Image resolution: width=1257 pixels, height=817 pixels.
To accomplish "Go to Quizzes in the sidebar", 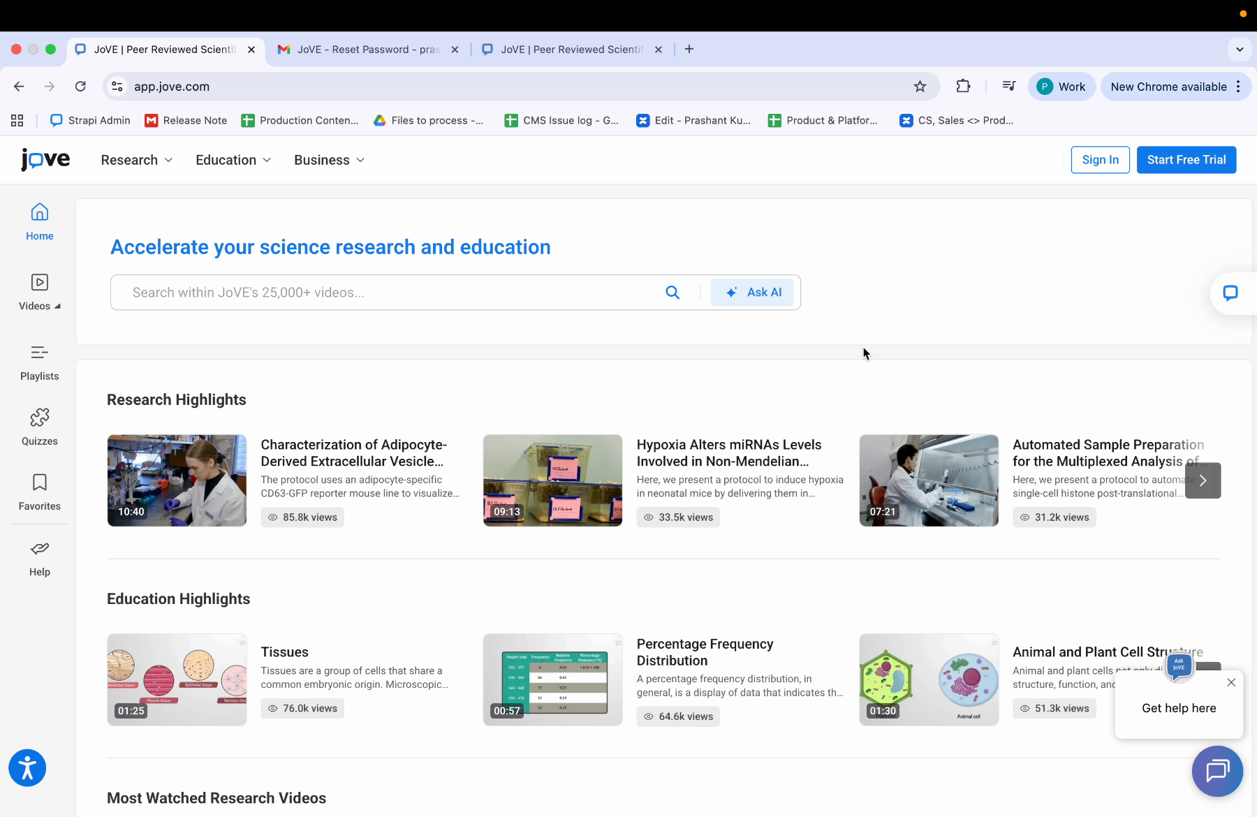I will [39, 427].
